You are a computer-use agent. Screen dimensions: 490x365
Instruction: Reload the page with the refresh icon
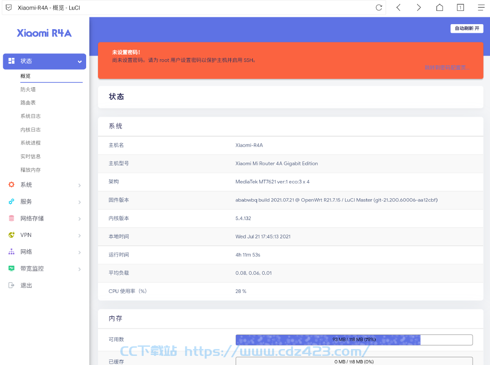pos(379,7)
